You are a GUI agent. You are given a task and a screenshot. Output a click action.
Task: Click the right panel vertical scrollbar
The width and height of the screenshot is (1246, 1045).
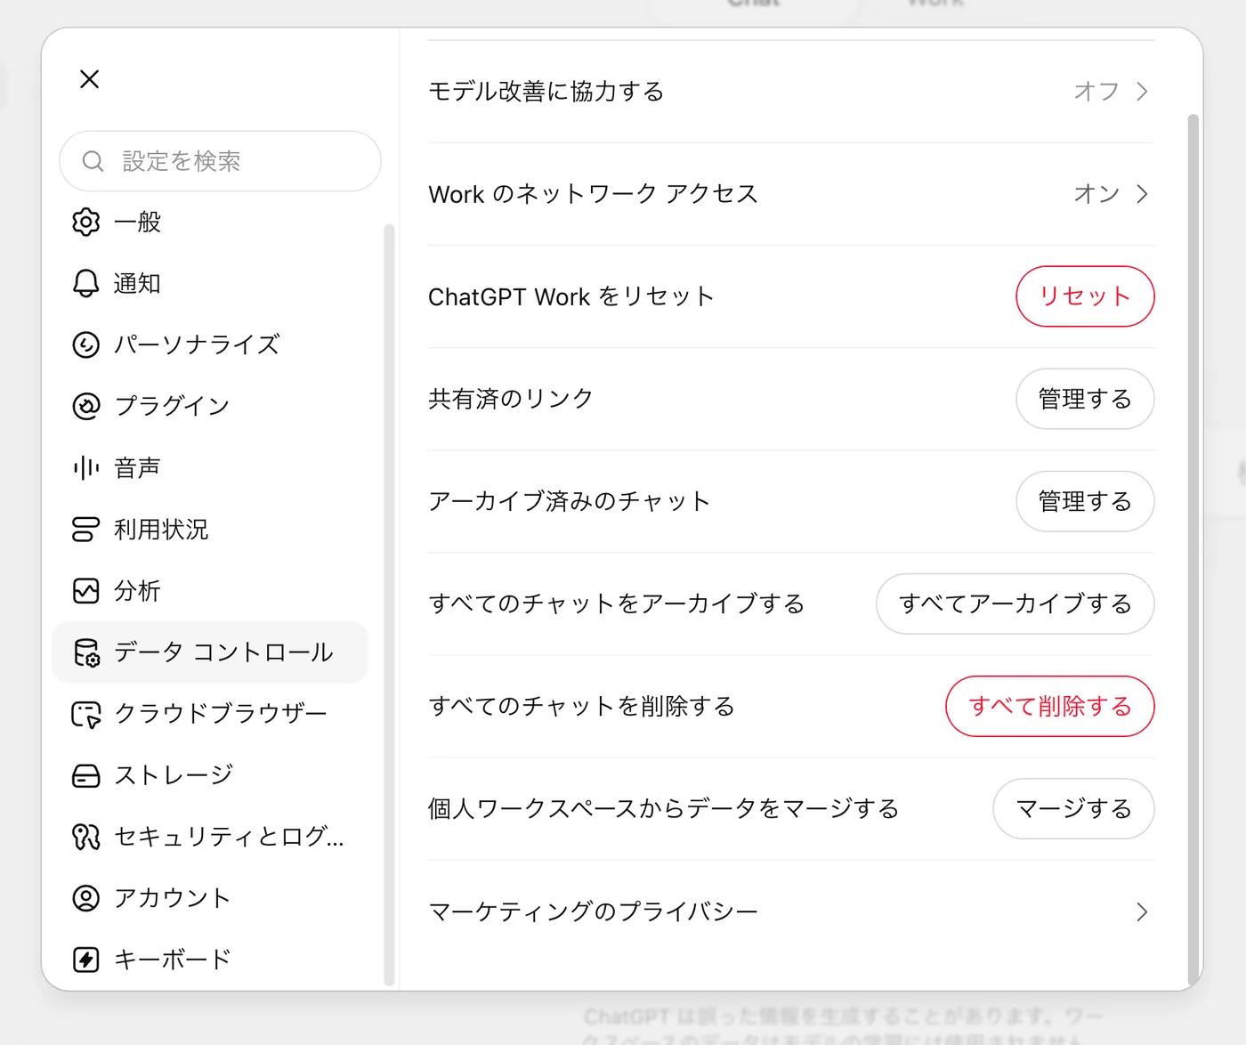click(1193, 549)
